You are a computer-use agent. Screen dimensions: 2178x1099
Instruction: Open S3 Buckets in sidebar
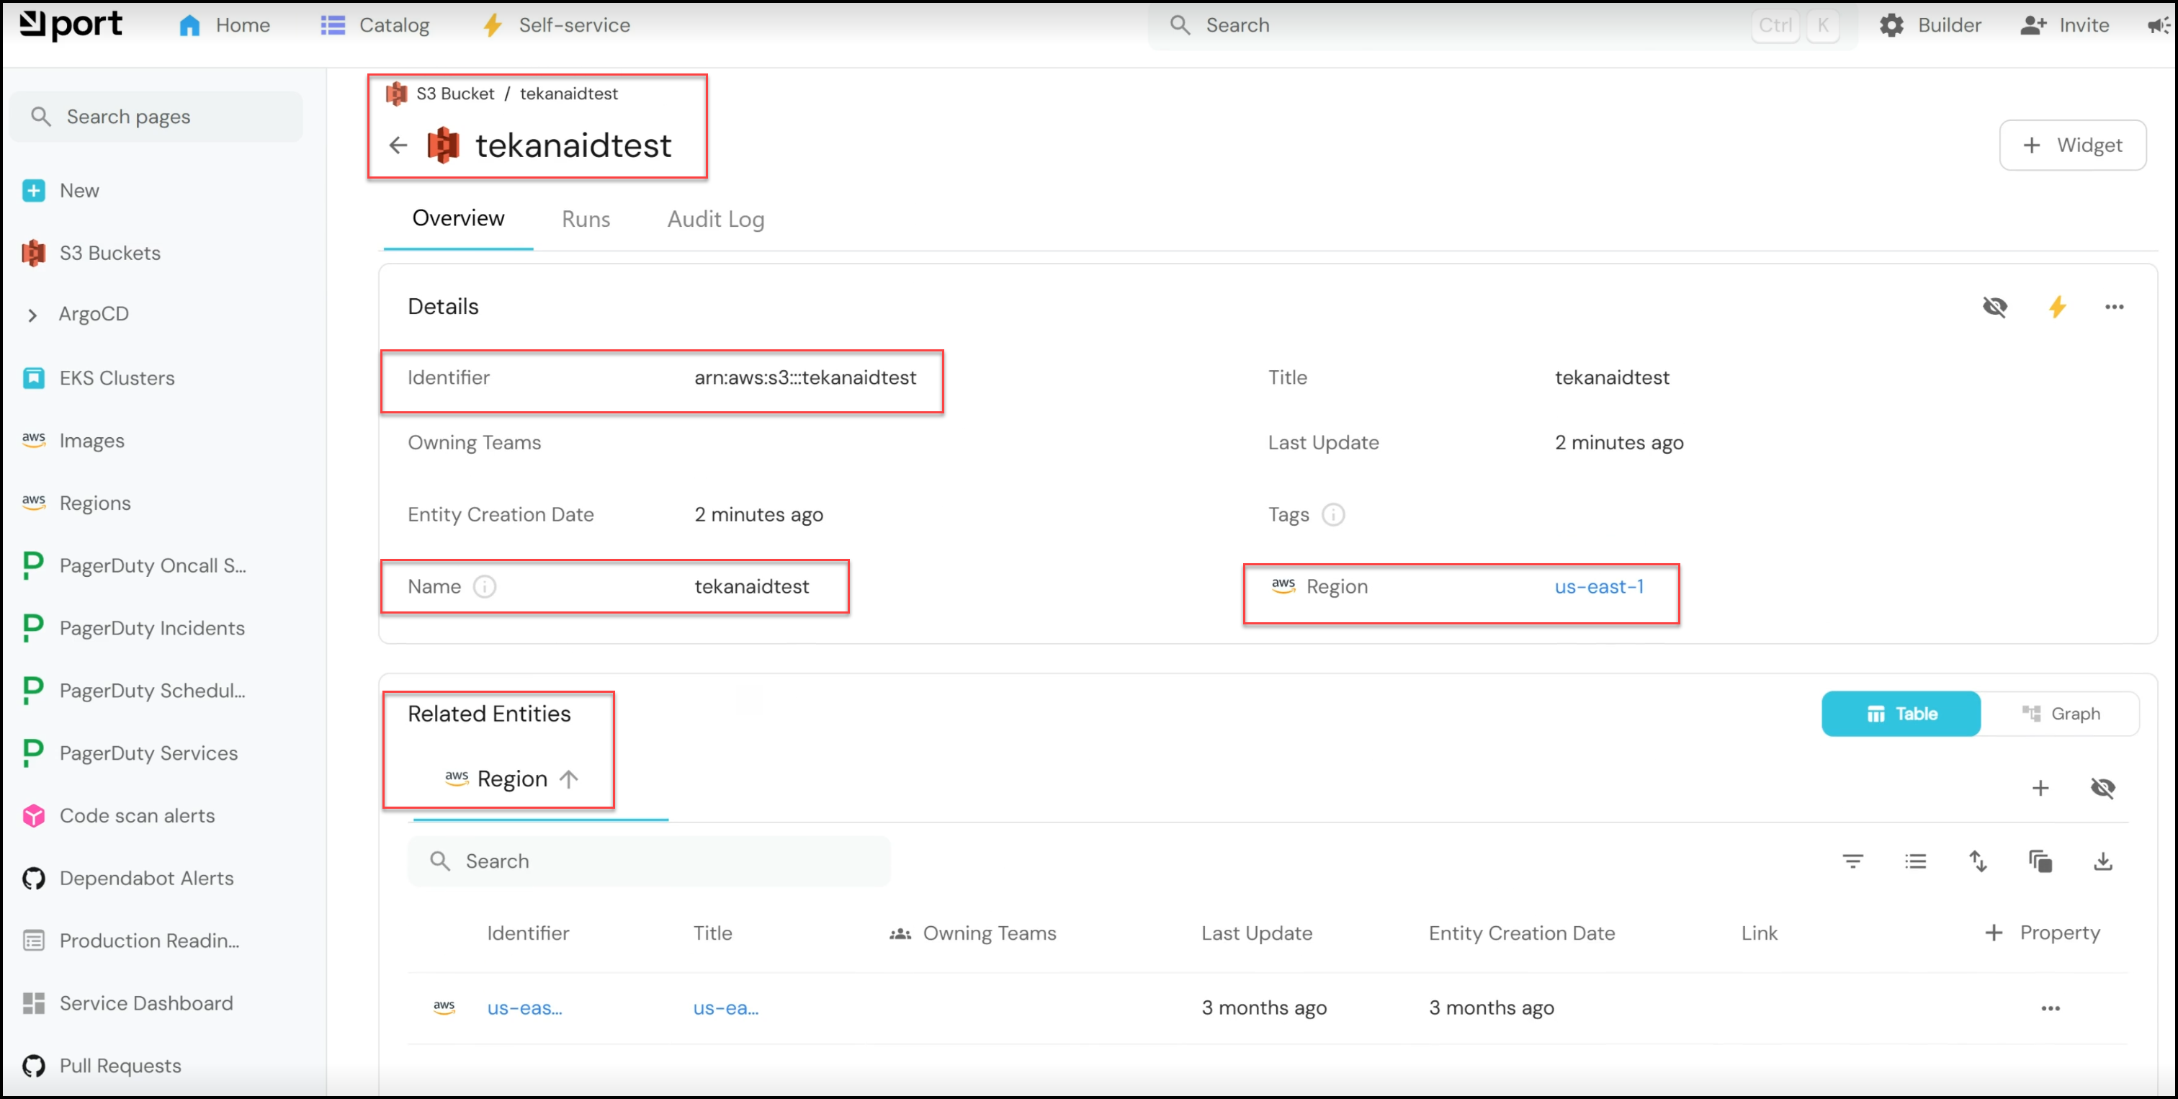coord(91,253)
